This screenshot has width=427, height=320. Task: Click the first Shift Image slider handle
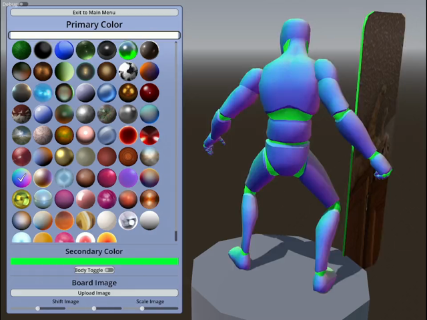coord(38,309)
